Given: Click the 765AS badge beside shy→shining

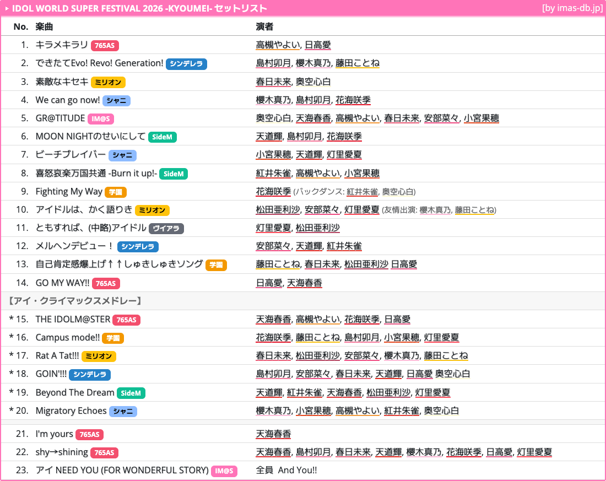Looking at the screenshot, I should pos(104,452).
